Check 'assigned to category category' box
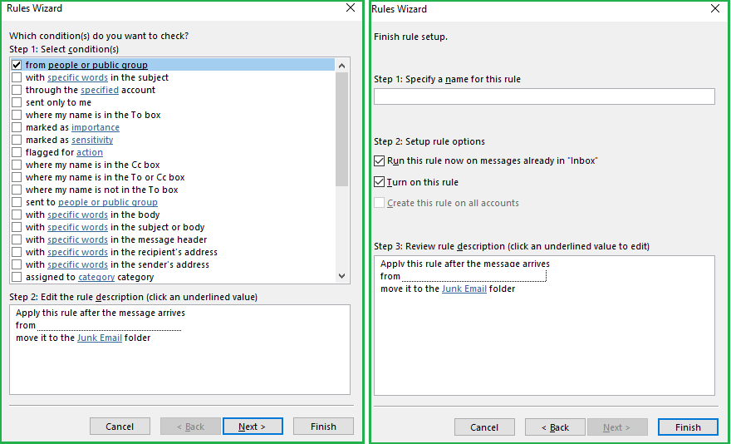Image resolution: width=731 pixels, height=444 pixels. tap(17, 277)
